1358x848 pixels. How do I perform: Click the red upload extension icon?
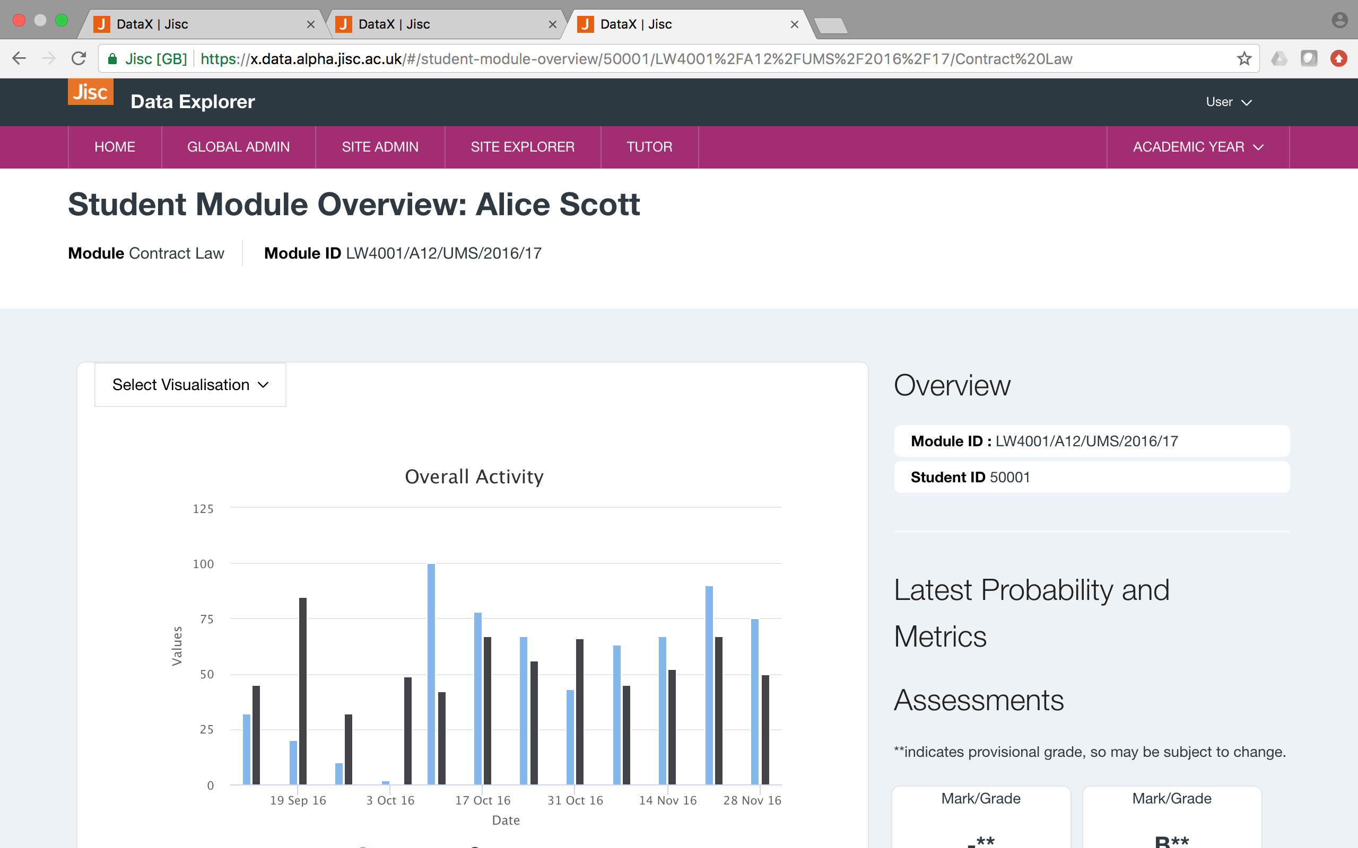tap(1338, 58)
